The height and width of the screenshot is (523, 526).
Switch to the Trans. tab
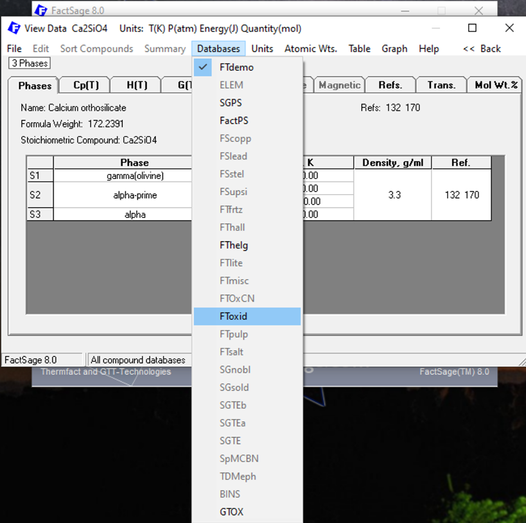[441, 85]
